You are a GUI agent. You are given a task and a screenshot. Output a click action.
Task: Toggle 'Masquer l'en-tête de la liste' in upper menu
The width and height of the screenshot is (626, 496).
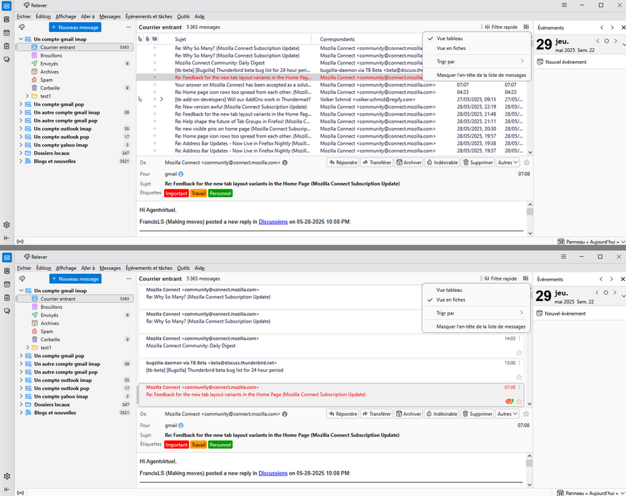pyautogui.click(x=481, y=75)
